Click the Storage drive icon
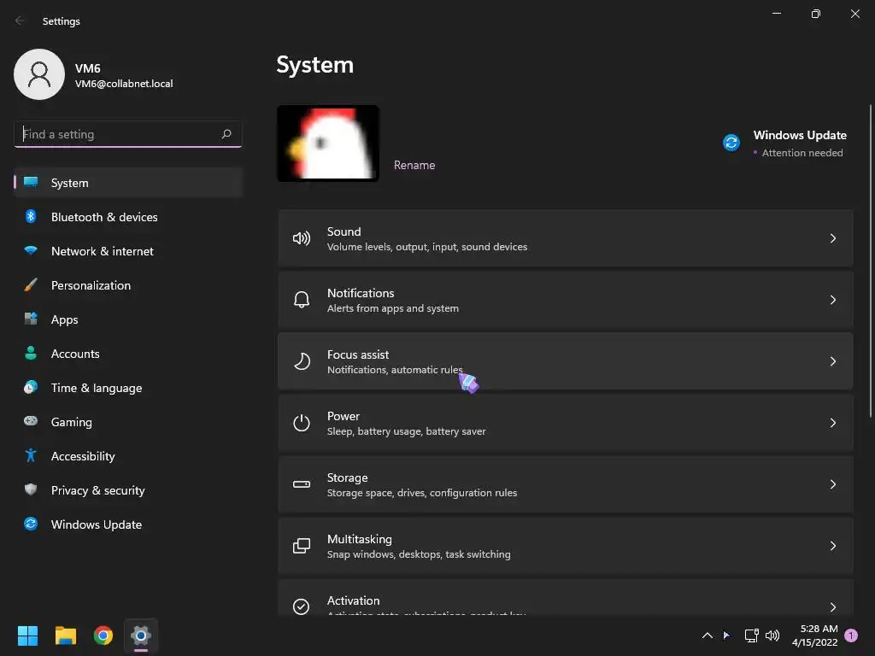 coord(302,484)
